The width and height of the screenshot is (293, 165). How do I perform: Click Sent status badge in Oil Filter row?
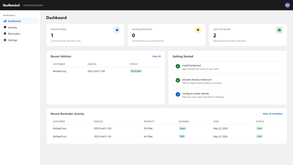click(x=259, y=129)
